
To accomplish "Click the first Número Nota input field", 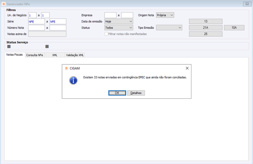I will tap(36, 28).
